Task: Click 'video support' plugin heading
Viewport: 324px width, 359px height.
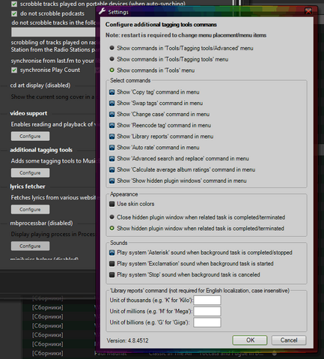Action: point(28,113)
